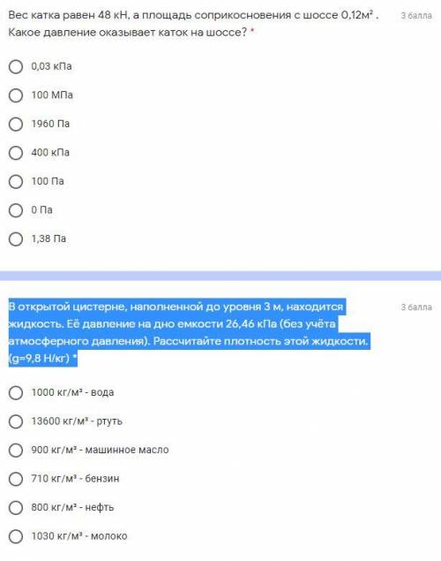The image size is (441, 561).
Task: Click the label text бензин
Action: (x=102, y=478)
